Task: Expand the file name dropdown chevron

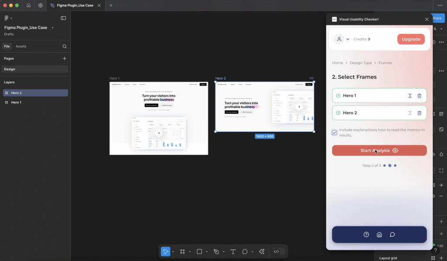Action: click(52, 27)
